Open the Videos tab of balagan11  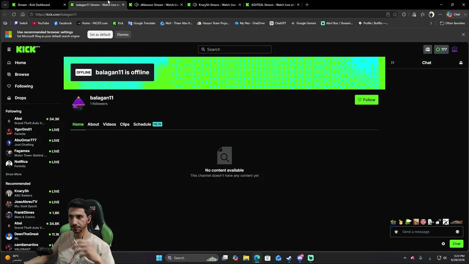tap(109, 124)
